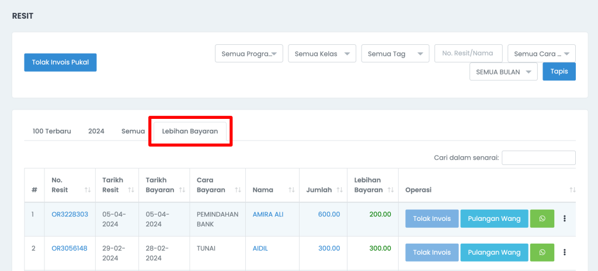598x271 pixels.
Task: Click the Cari dalam senarai search box
Action: coord(538,157)
